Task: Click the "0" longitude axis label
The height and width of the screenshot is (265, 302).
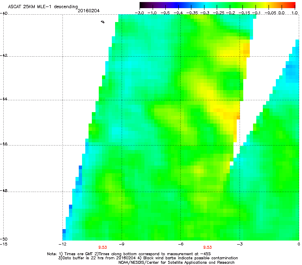Action: pyautogui.click(x=299, y=244)
